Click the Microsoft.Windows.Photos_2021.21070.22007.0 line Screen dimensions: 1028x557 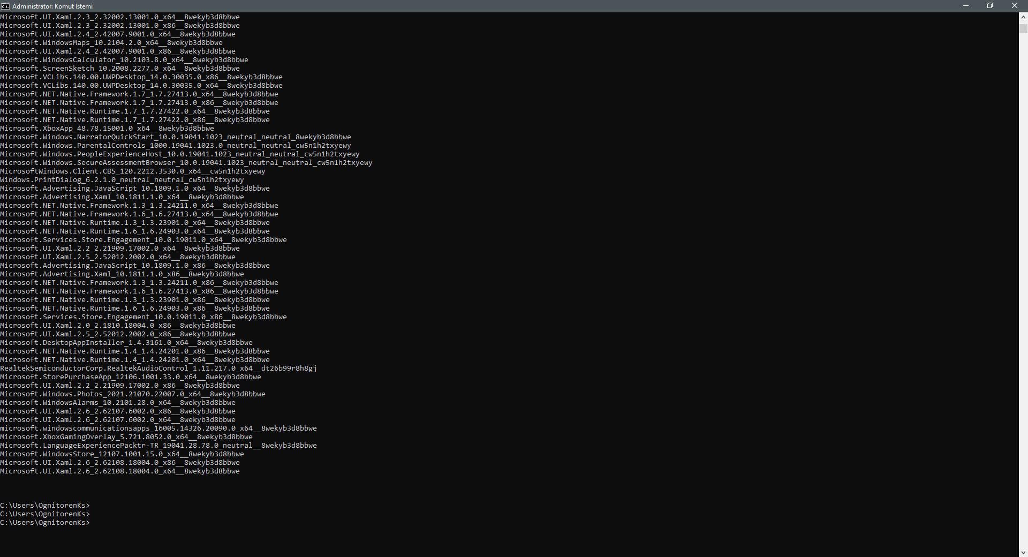133,394
